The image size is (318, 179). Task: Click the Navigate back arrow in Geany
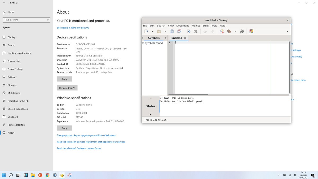pos(205,31)
